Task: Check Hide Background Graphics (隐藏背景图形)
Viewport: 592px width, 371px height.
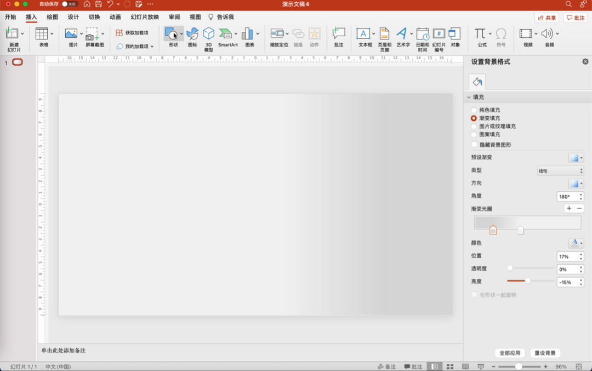Action: [474, 145]
